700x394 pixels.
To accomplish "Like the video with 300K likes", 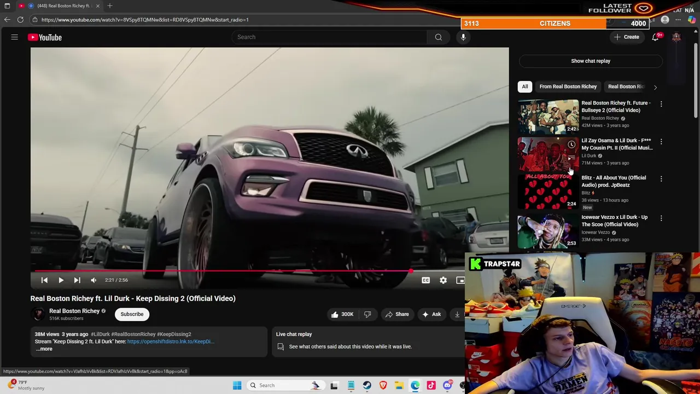I will (x=342, y=314).
